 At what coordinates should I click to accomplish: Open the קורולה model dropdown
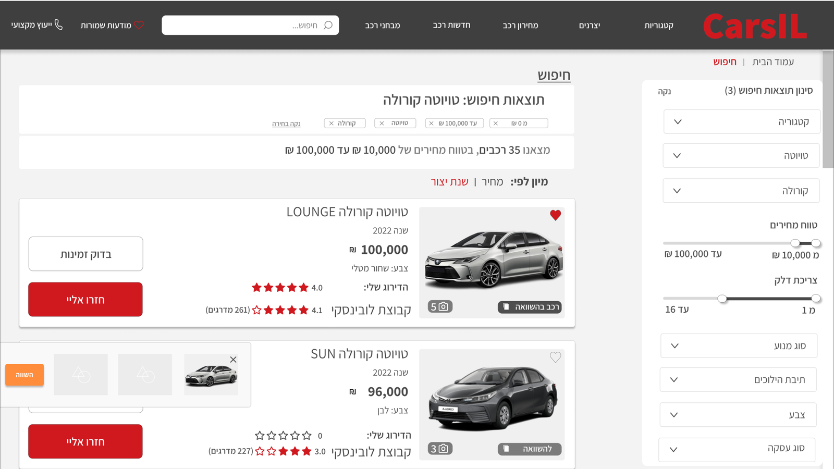point(741,191)
